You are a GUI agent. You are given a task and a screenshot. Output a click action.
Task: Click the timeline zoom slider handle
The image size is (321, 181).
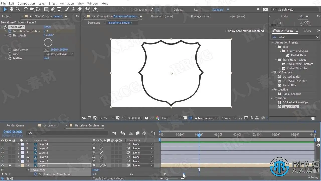(167, 179)
